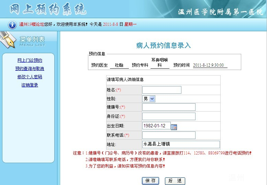This screenshot has width=267, height=185.
Task: Click today's date 2011-8-8
Action: click(x=110, y=24)
